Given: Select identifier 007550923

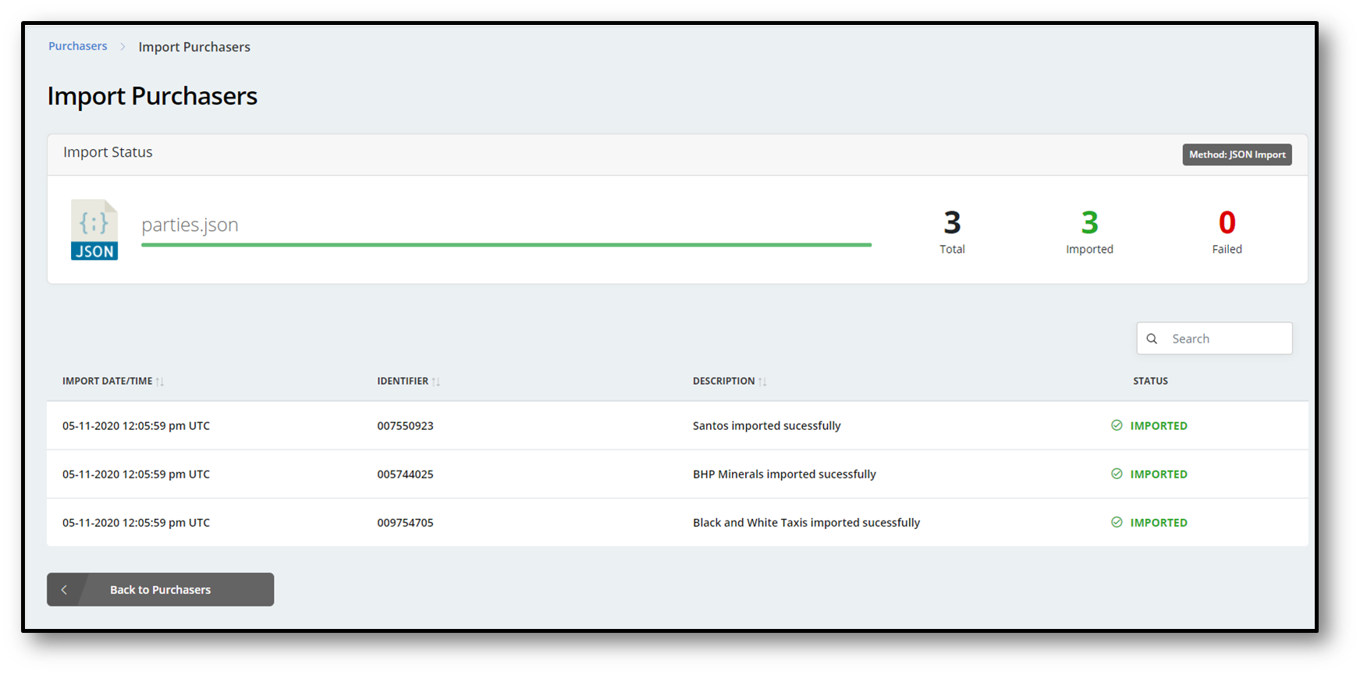Looking at the screenshot, I should [405, 425].
